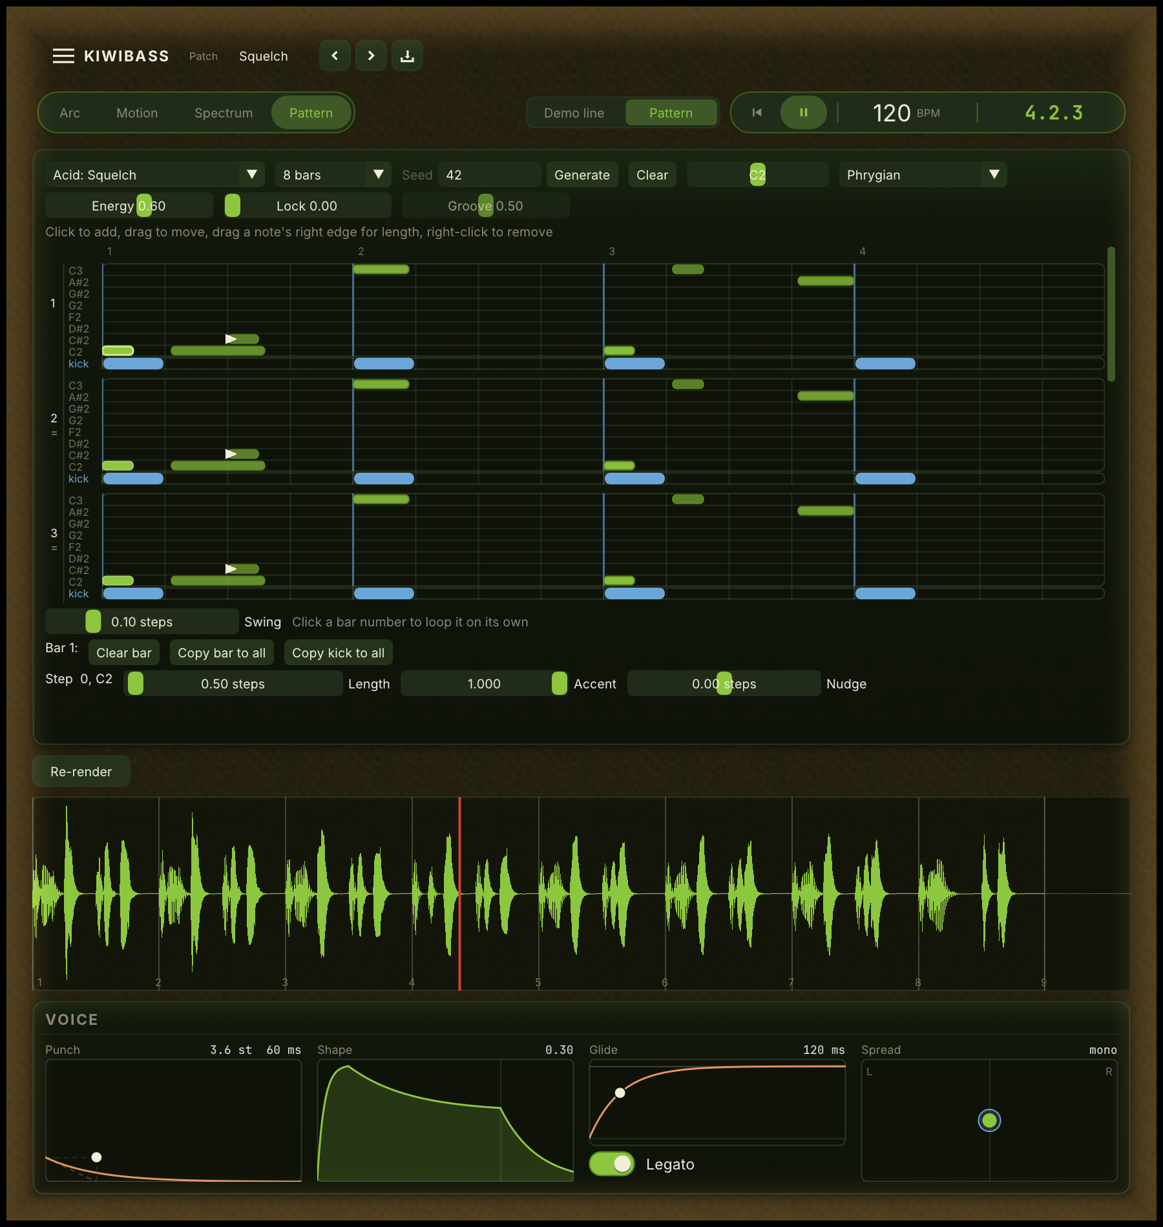This screenshot has height=1227, width=1163.
Task: Open the hamburger menu beside KIWIBASS
Action: point(63,56)
